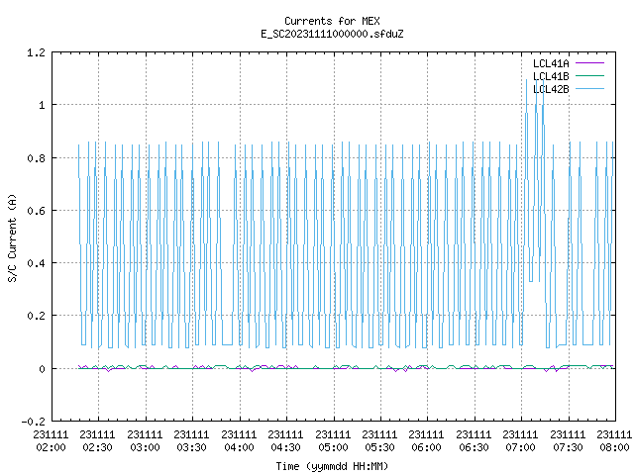634x475 pixels.
Task: Click the x-axis tick label 07:30
Action: point(568,447)
